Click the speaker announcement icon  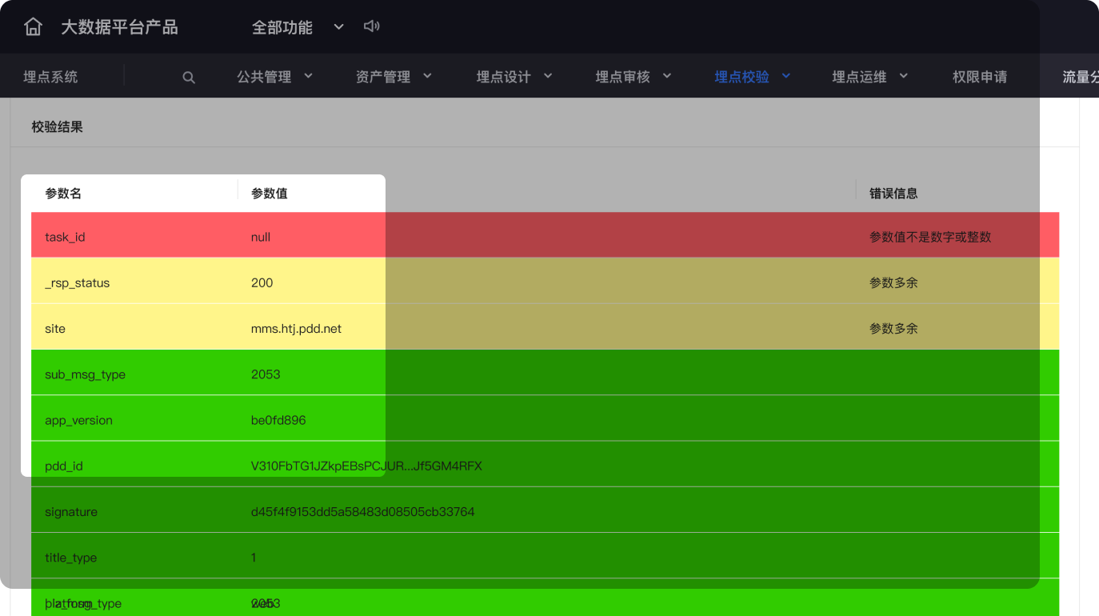pos(371,26)
